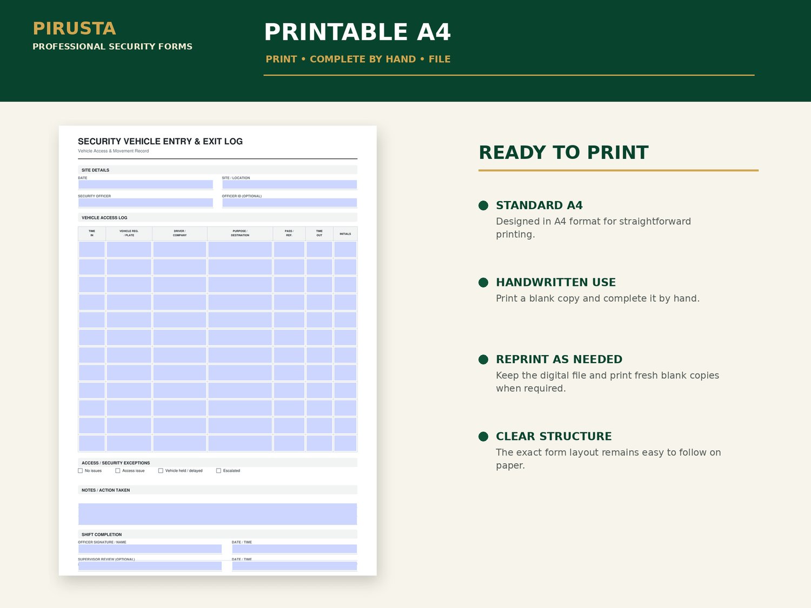
Task: Click the SITE / LOCATION input field
Action: [289, 184]
